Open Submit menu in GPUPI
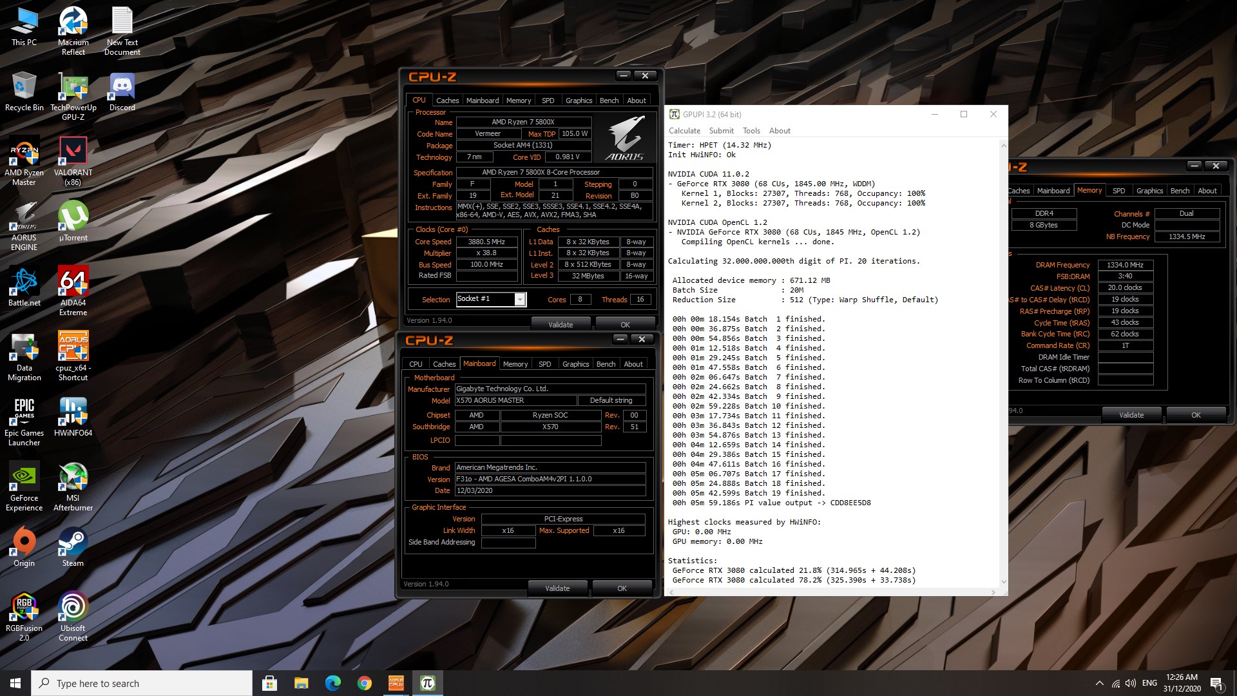 click(x=722, y=131)
